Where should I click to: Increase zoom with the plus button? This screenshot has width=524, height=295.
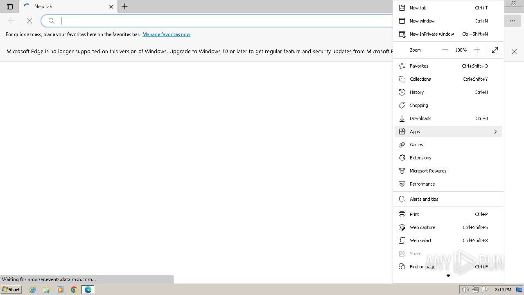click(477, 50)
